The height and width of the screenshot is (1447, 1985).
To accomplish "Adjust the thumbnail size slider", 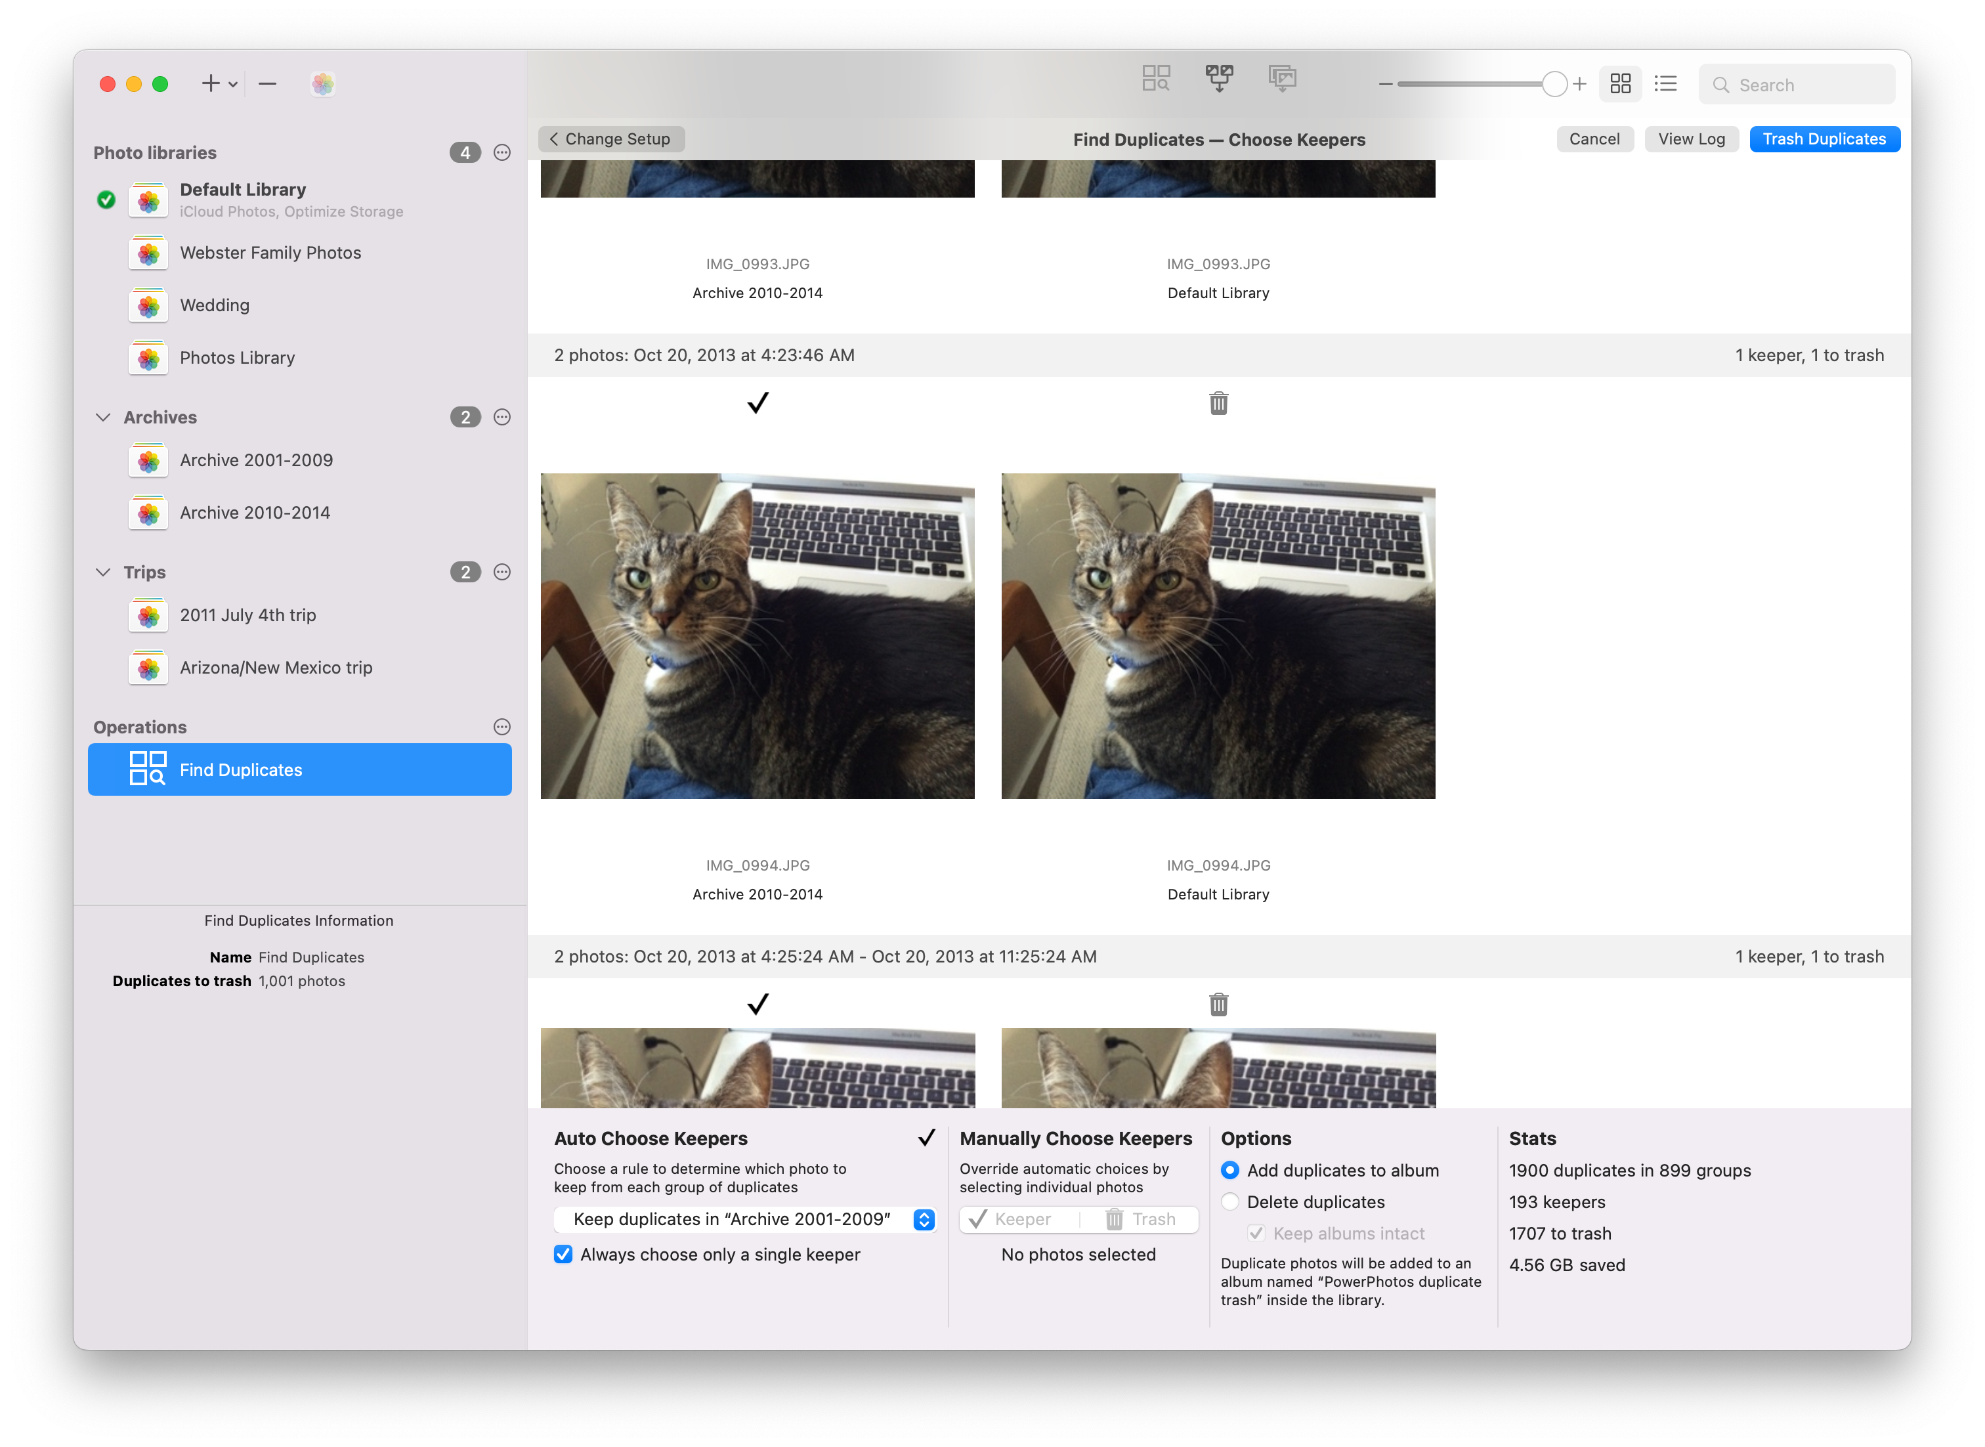I will [1554, 84].
